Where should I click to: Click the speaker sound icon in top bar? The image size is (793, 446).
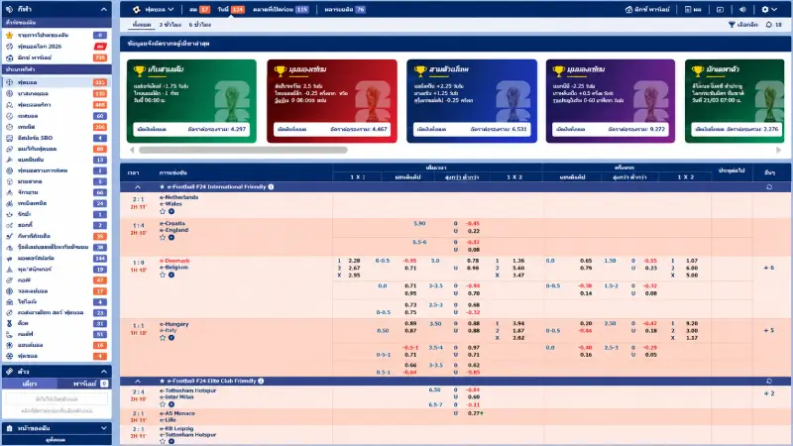pyautogui.click(x=742, y=9)
